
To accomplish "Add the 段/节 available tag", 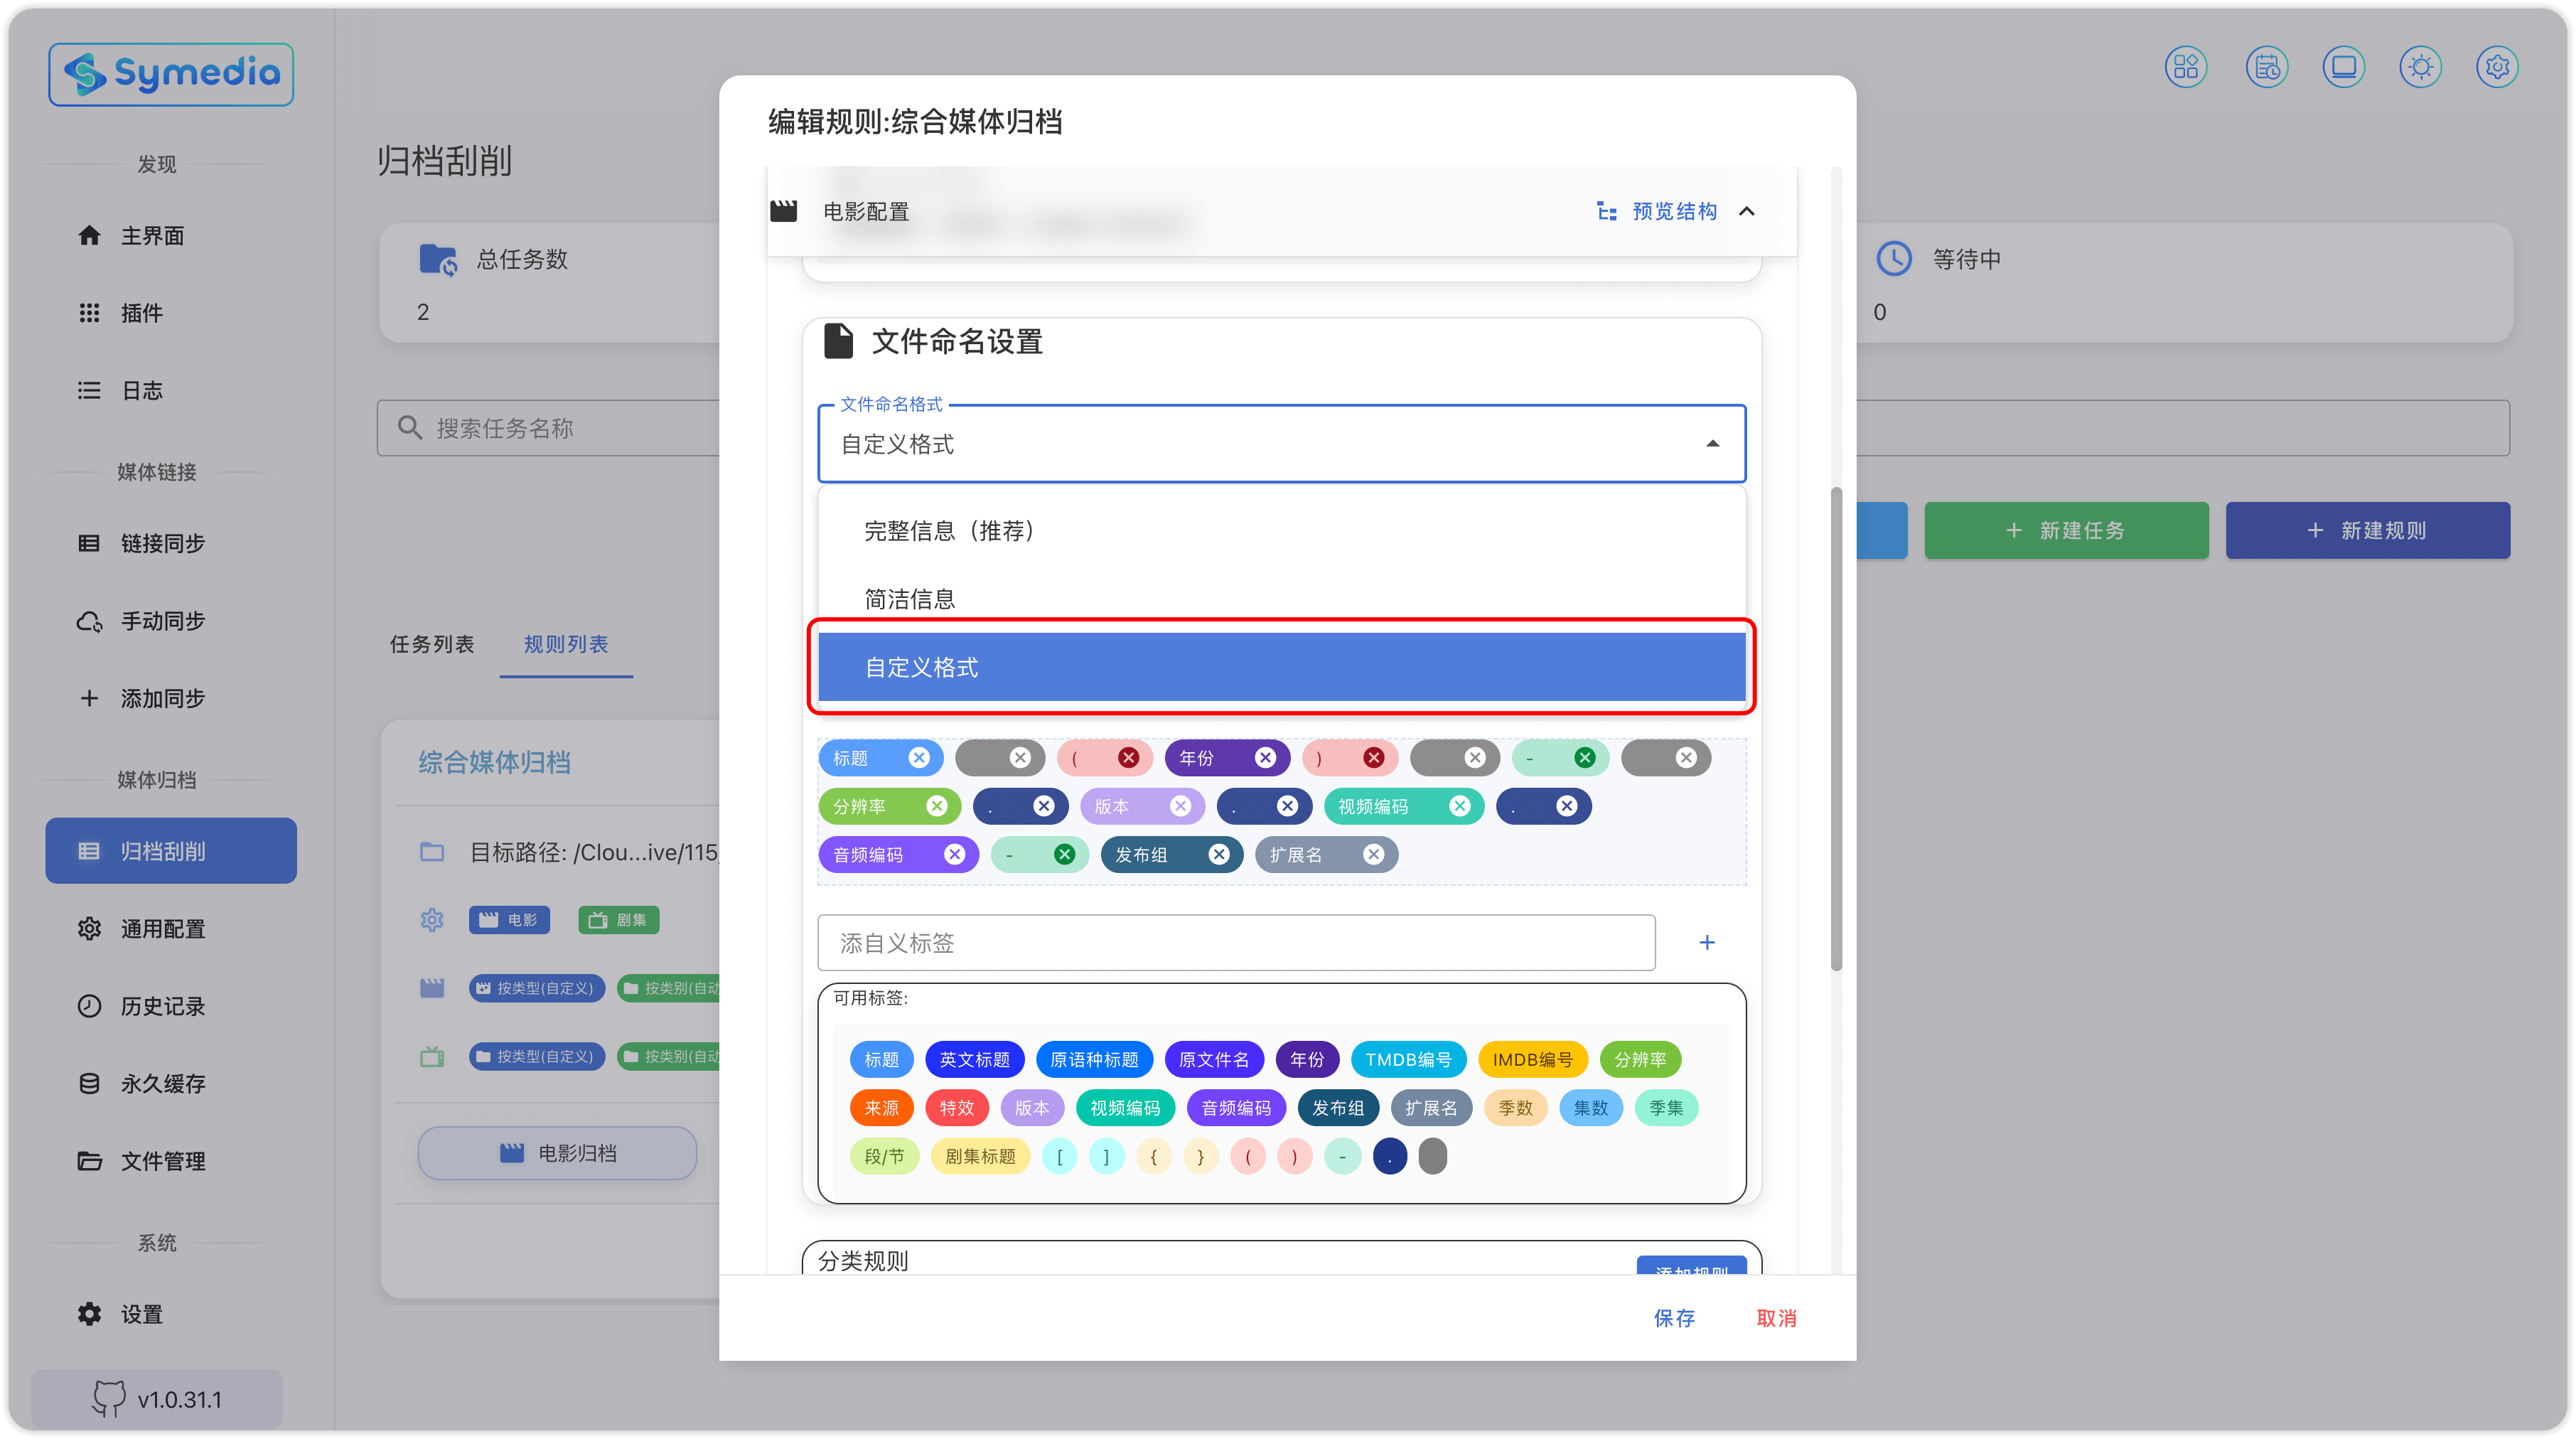I will point(884,1156).
